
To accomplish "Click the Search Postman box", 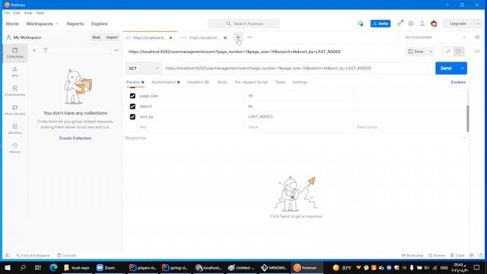I will (x=243, y=24).
